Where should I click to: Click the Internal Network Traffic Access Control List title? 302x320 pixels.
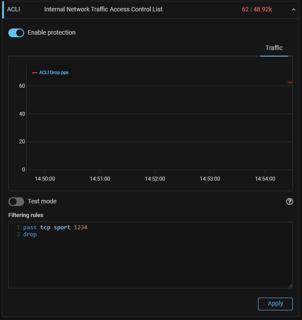(103, 9)
